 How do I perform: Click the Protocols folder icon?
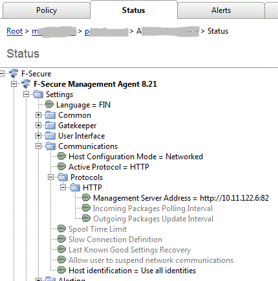point(63,177)
